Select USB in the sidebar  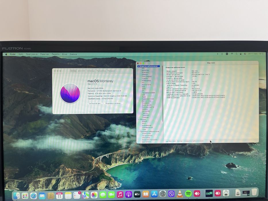click(x=143, y=95)
